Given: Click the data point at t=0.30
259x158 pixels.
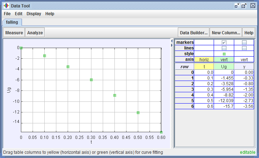Looking at the screenshot, I should [91, 80].
